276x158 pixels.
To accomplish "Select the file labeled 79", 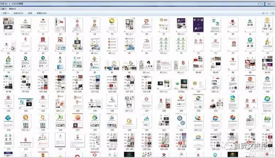I will 77,63.
